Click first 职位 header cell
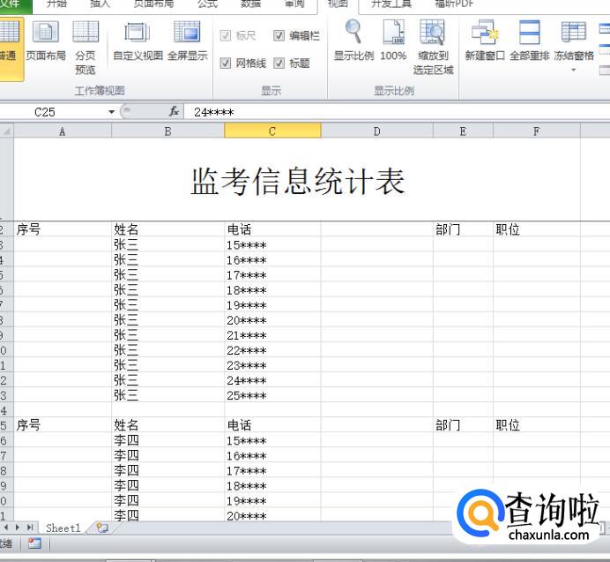This screenshot has width=610, height=562. 537,229
